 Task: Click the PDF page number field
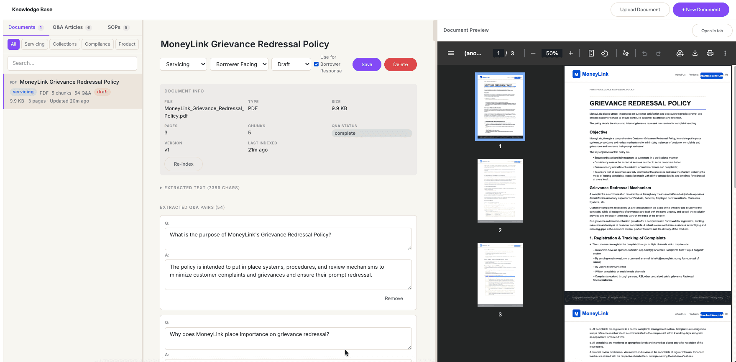[x=498, y=53]
